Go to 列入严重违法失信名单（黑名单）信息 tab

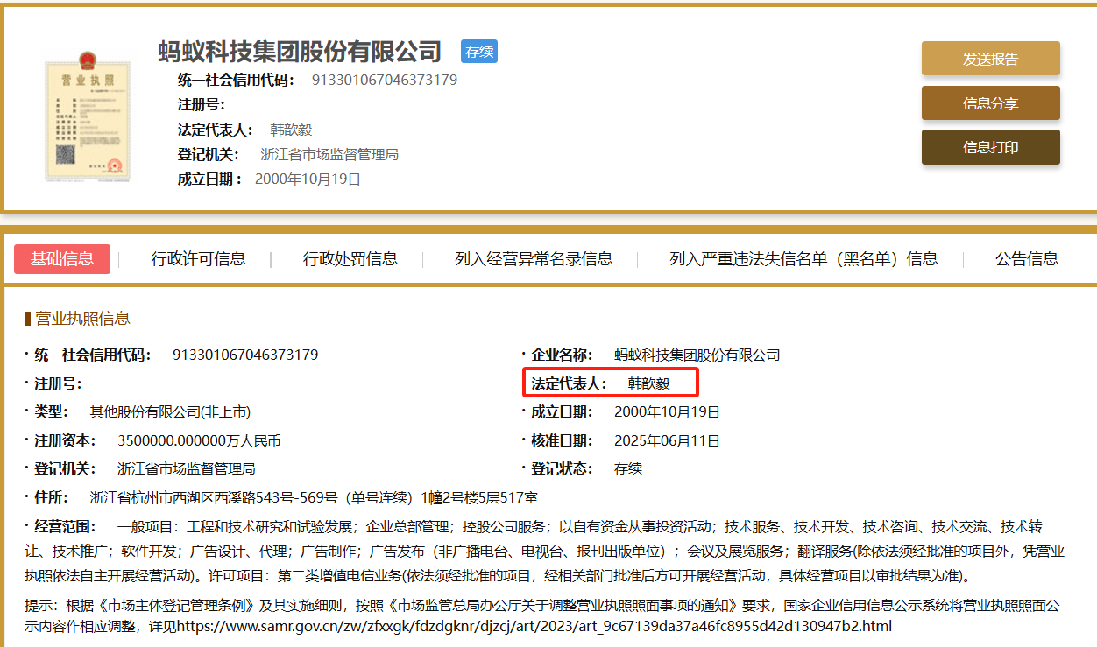803,259
